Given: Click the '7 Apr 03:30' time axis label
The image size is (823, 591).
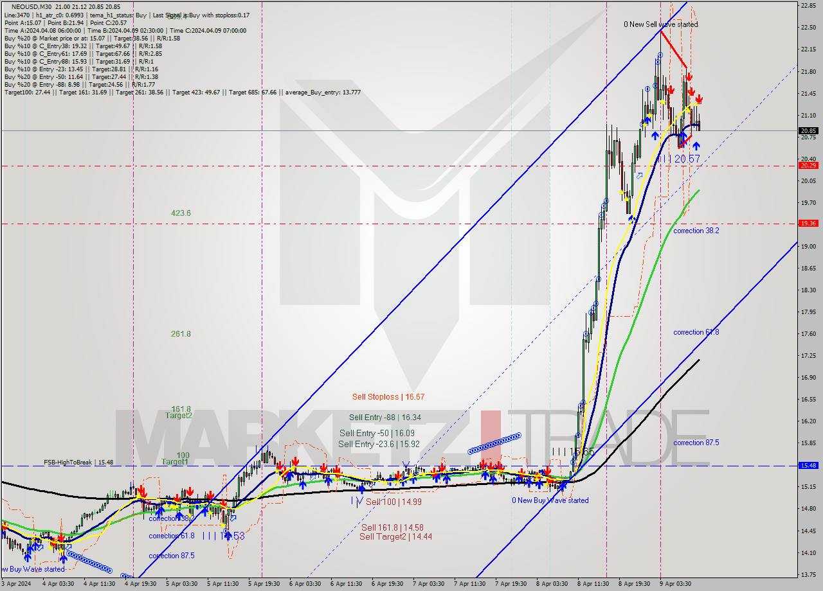Looking at the screenshot, I should point(428,584).
